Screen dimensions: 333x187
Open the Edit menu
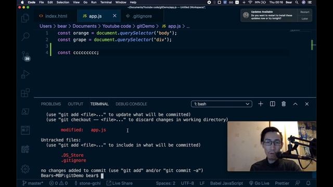click(x=50, y=2)
